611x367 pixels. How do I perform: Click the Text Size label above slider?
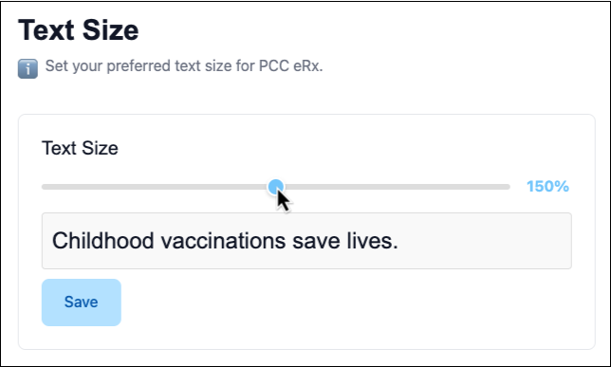80,148
